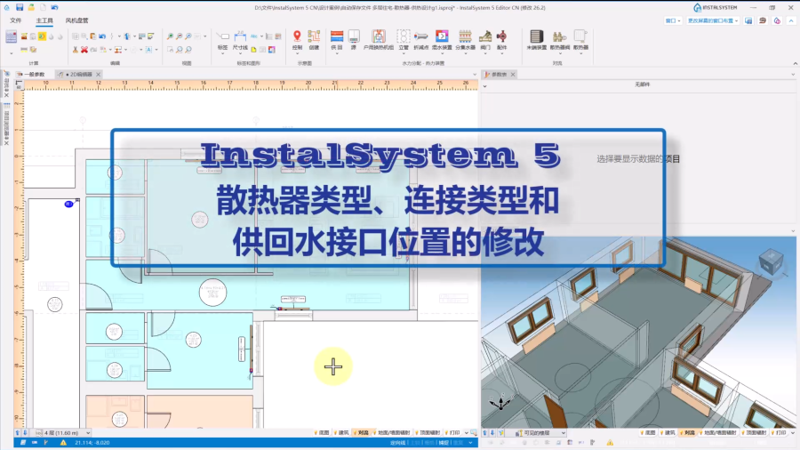Click the red zoom-out magnifier icon

(179, 36)
